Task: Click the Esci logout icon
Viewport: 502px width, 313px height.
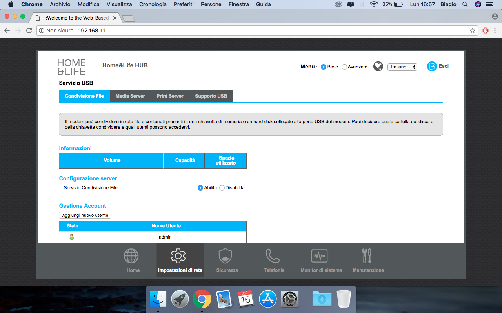Action: click(432, 67)
